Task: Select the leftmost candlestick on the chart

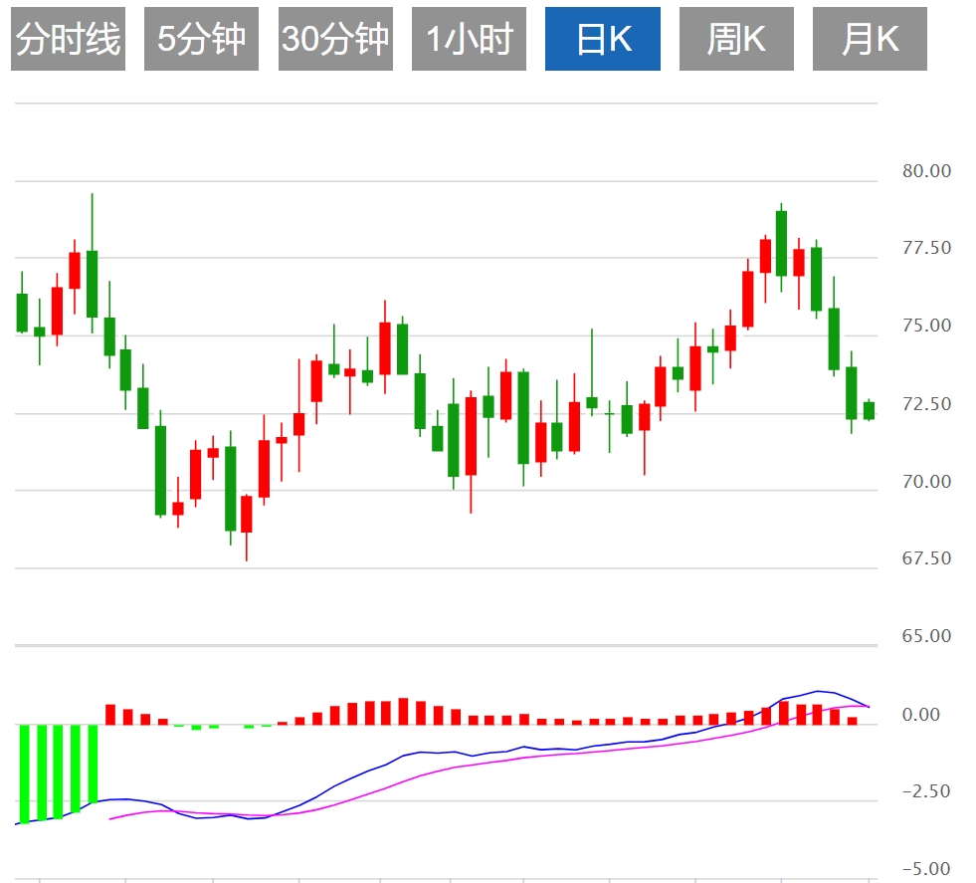Action: click(22, 312)
